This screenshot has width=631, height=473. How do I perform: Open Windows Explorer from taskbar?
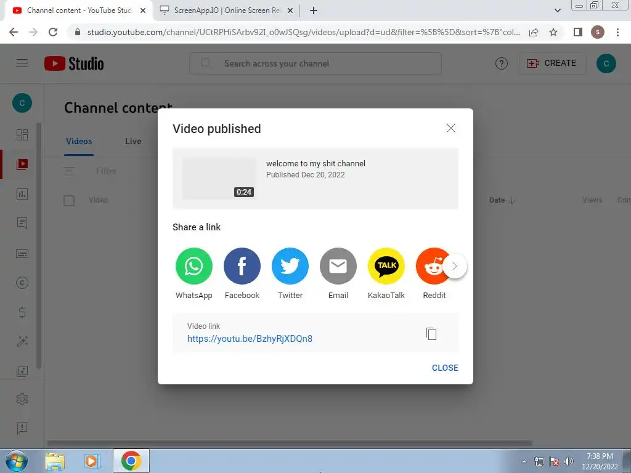[55, 461]
